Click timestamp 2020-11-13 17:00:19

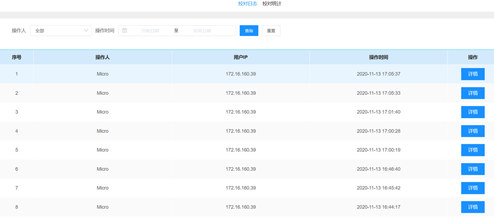click(x=379, y=150)
